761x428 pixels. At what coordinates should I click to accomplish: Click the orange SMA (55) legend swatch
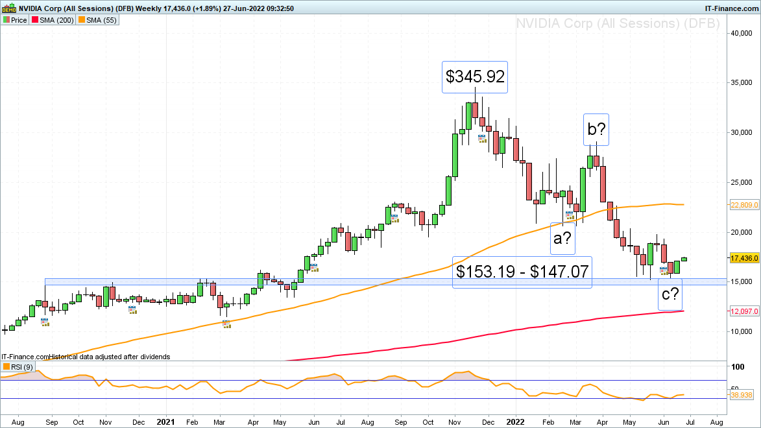coord(82,20)
